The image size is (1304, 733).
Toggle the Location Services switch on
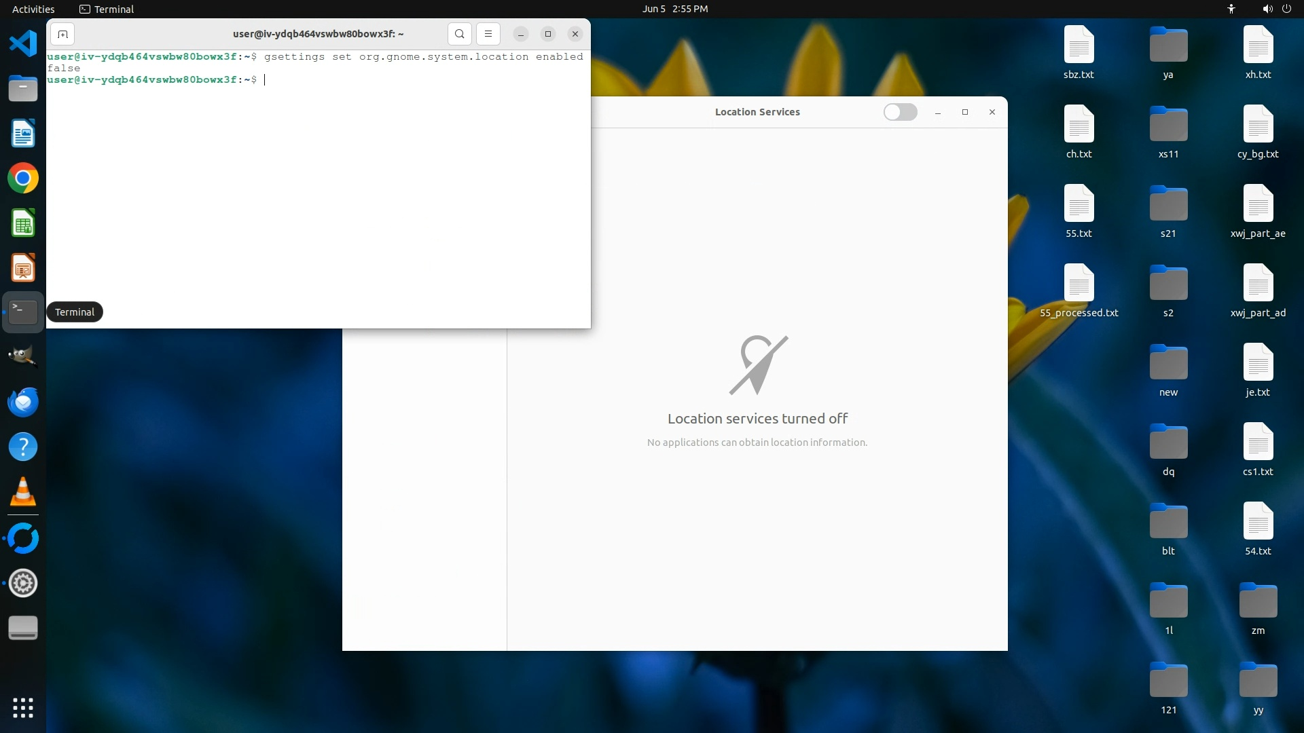pyautogui.click(x=900, y=112)
